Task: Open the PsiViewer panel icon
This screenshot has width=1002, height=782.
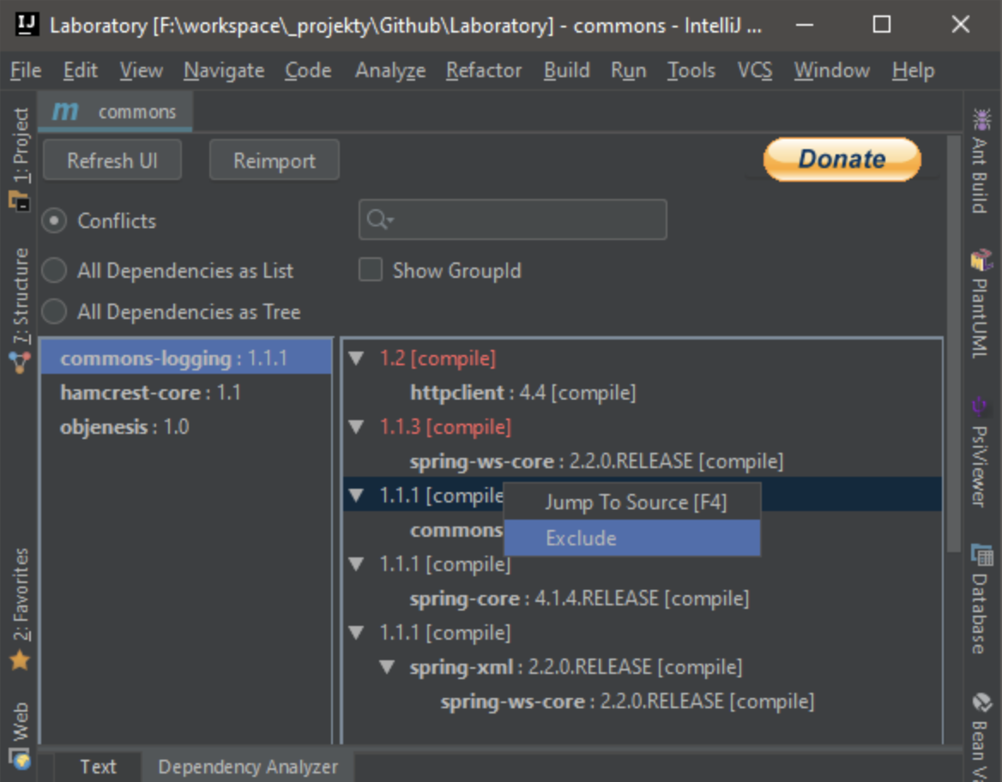Action: [x=981, y=406]
